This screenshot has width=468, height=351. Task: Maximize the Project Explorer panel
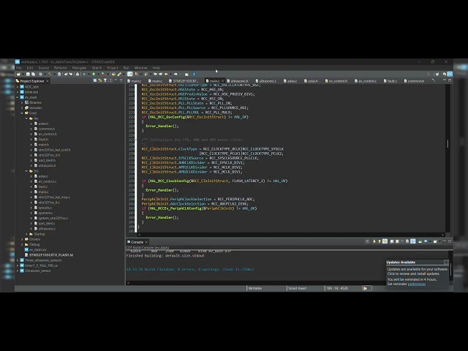coord(121,80)
